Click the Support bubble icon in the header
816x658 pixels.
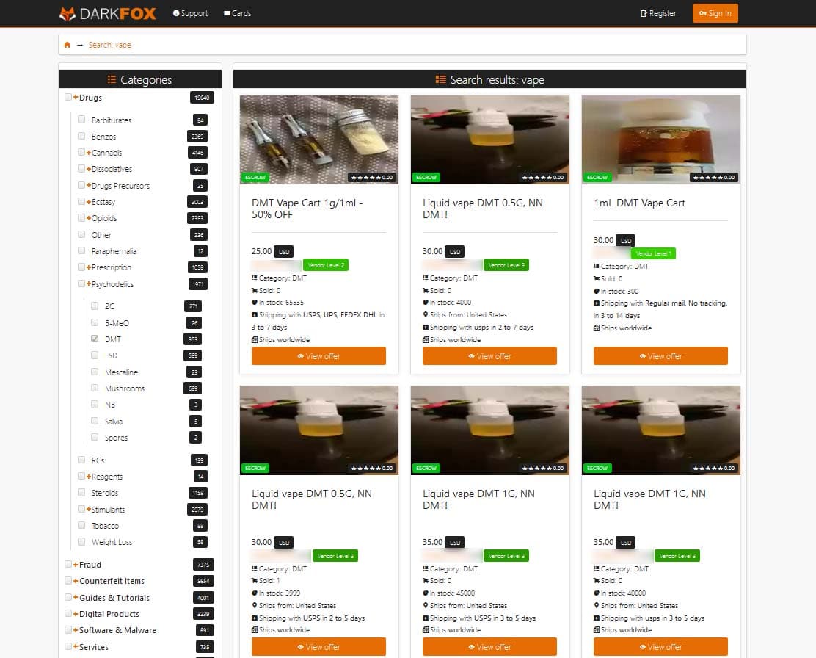click(176, 13)
